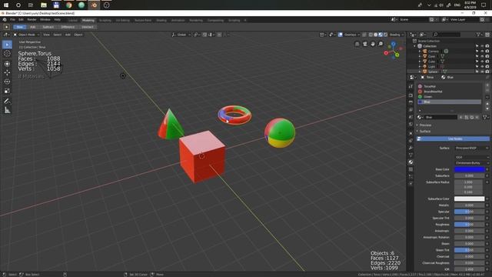Open the File menu
The image size is (492, 277).
pyautogui.click(x=12, y=20)
